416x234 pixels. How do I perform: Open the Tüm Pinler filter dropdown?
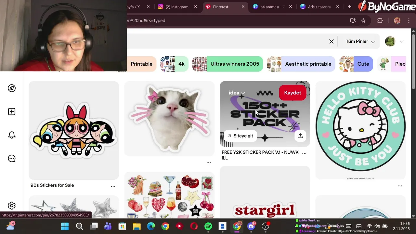tap(360, 41)
